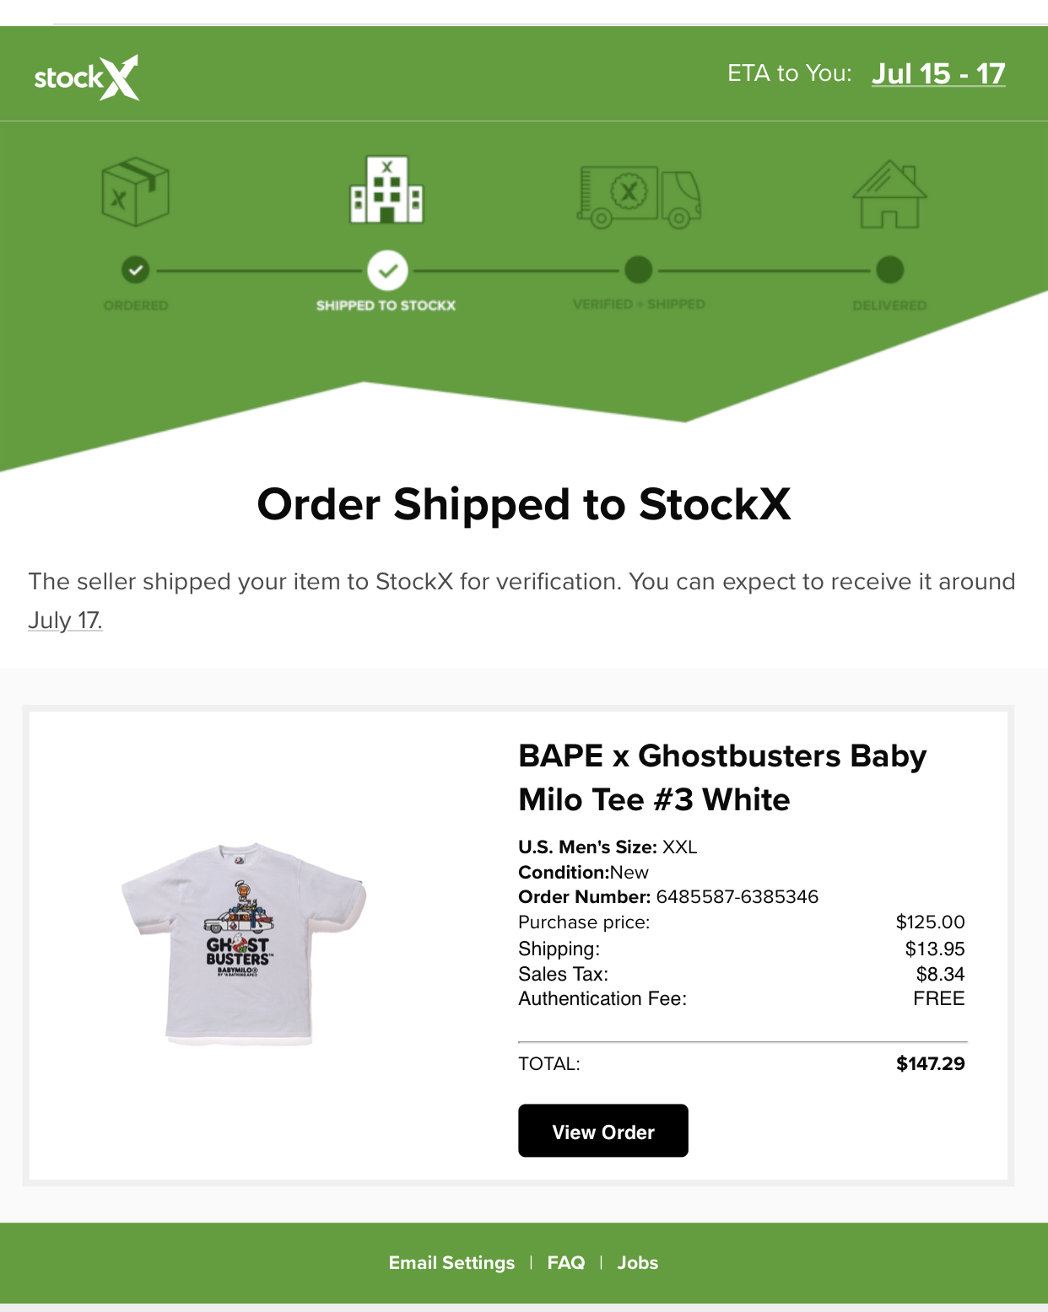
Task: Click the ORDERED step label text
Action: coord(135,305)
